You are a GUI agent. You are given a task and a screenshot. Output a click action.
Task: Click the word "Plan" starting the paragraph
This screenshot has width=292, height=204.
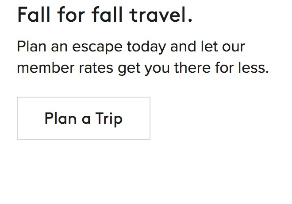(x=31, y=47)
